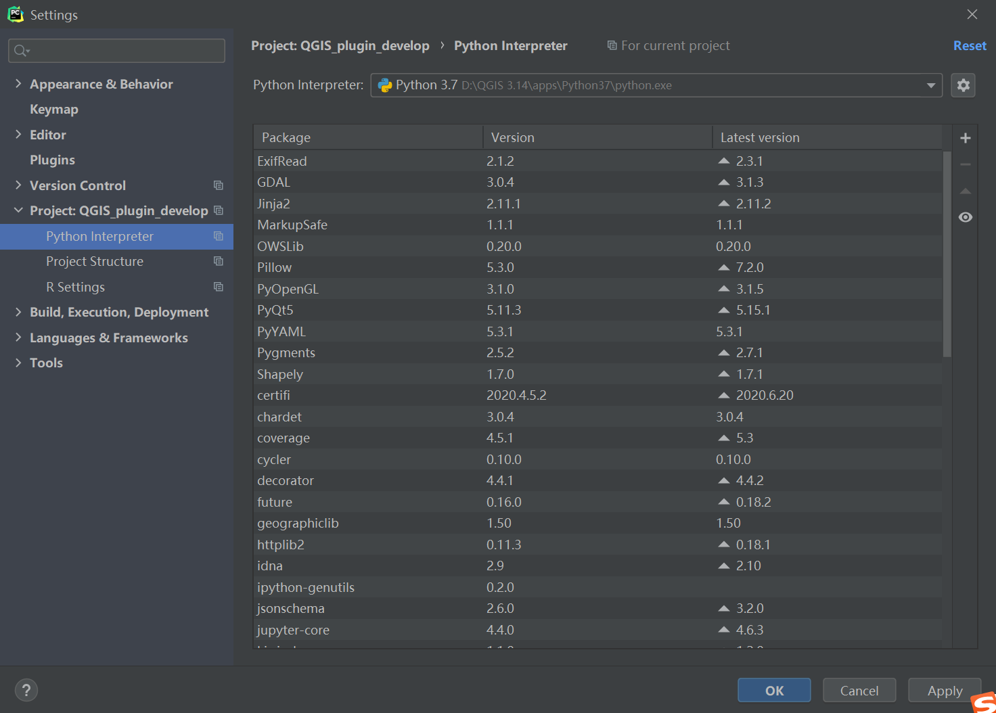996x713 pixels.
Task: Click the package list vertical scrollbar
Action: click(947, 254)
